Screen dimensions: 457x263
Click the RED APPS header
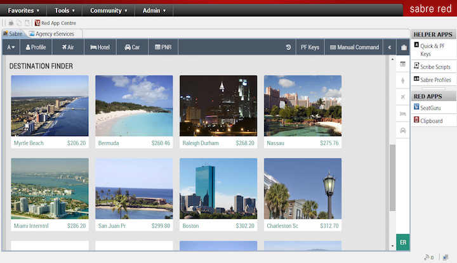click(433, 96)
